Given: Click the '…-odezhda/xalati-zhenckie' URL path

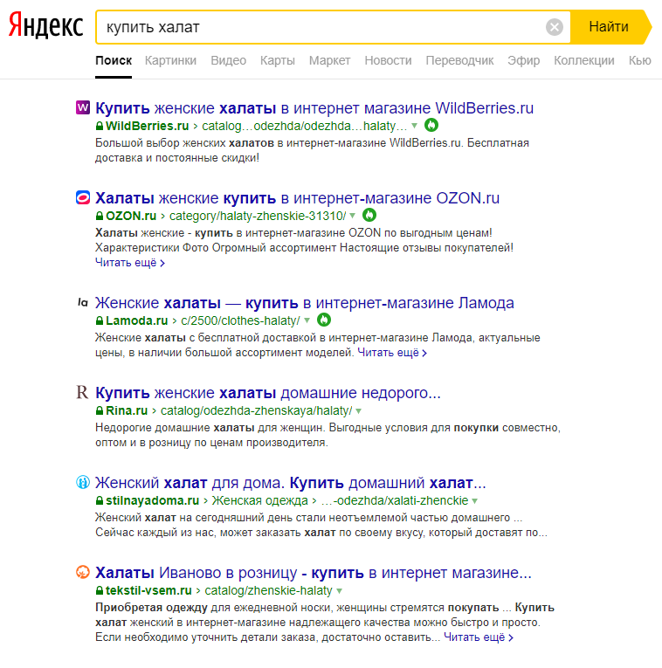Looking at the screenshot, I should (x=395, y=500).
